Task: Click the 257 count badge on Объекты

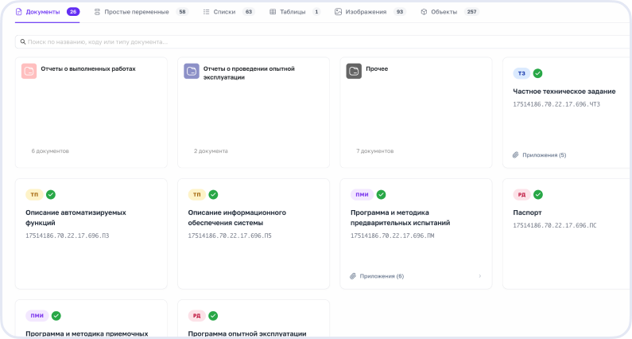Action: tap(471, 12)
